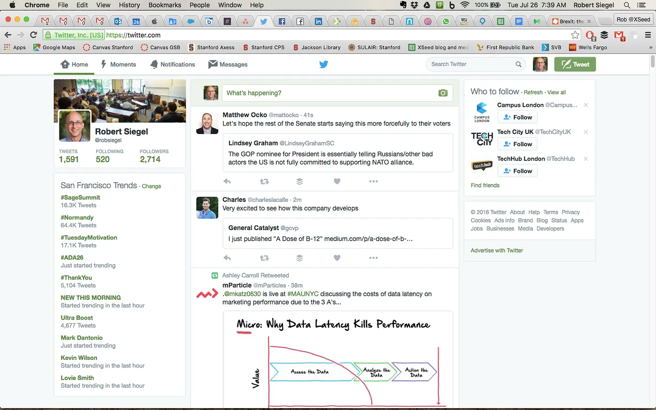Reload the page with the refresh icon

33,35
